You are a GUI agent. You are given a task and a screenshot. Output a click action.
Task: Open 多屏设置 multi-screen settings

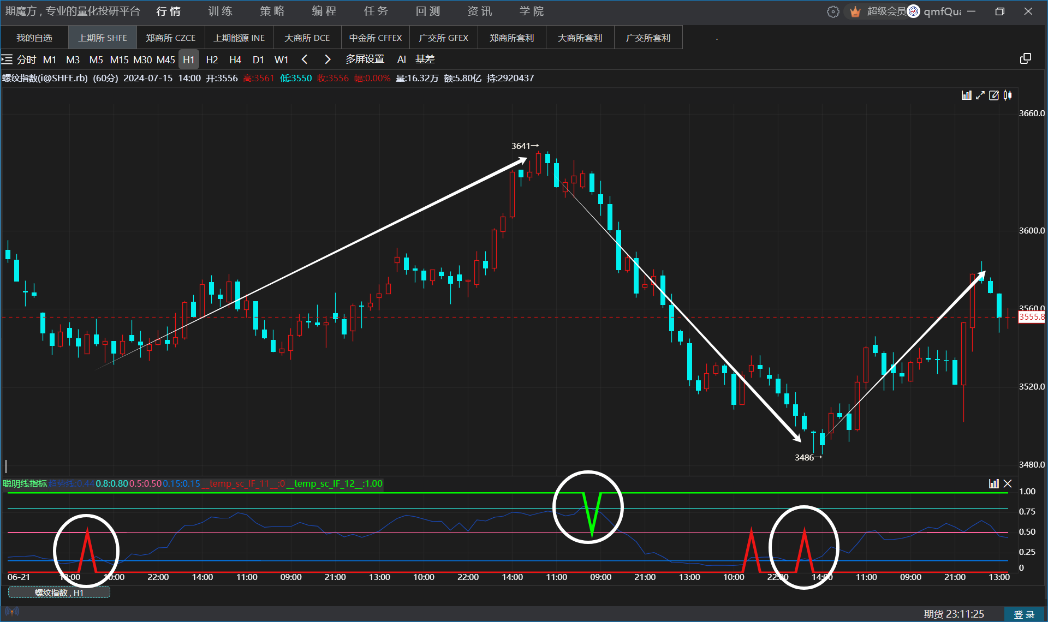click(x=365, y=59)
